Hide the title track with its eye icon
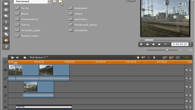This screenshot has height=110, width=195. point(186,101)
